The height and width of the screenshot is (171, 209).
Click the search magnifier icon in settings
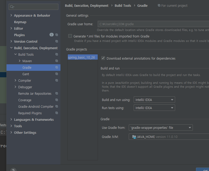point(12,7)
